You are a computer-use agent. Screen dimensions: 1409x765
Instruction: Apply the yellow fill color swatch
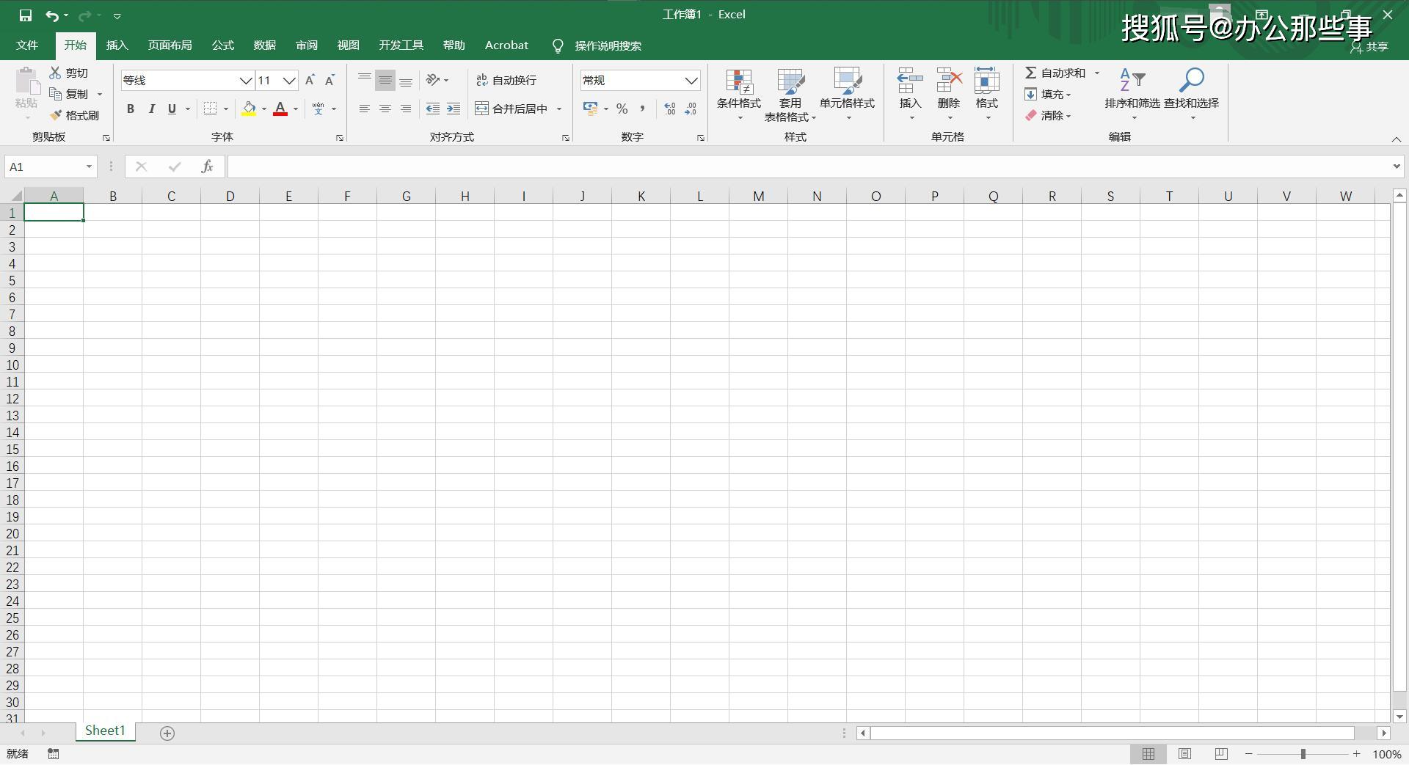250,109
